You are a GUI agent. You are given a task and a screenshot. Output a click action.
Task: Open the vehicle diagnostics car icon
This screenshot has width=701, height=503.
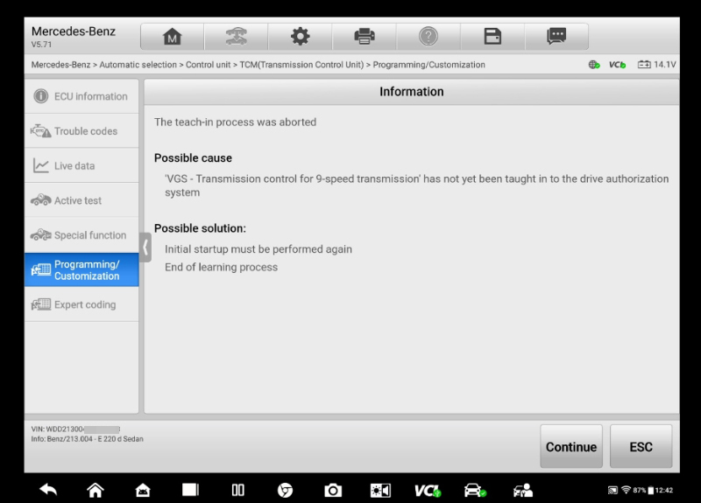coord(475,490)
